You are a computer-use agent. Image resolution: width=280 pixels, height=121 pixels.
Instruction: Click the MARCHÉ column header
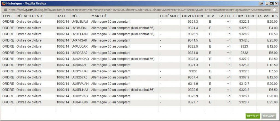[x=99, y=16]
